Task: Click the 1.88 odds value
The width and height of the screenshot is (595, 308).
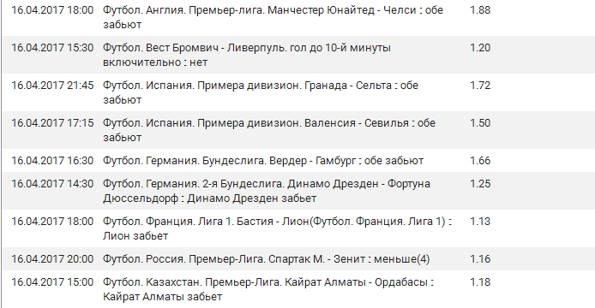Action: [x=480, y=10]
